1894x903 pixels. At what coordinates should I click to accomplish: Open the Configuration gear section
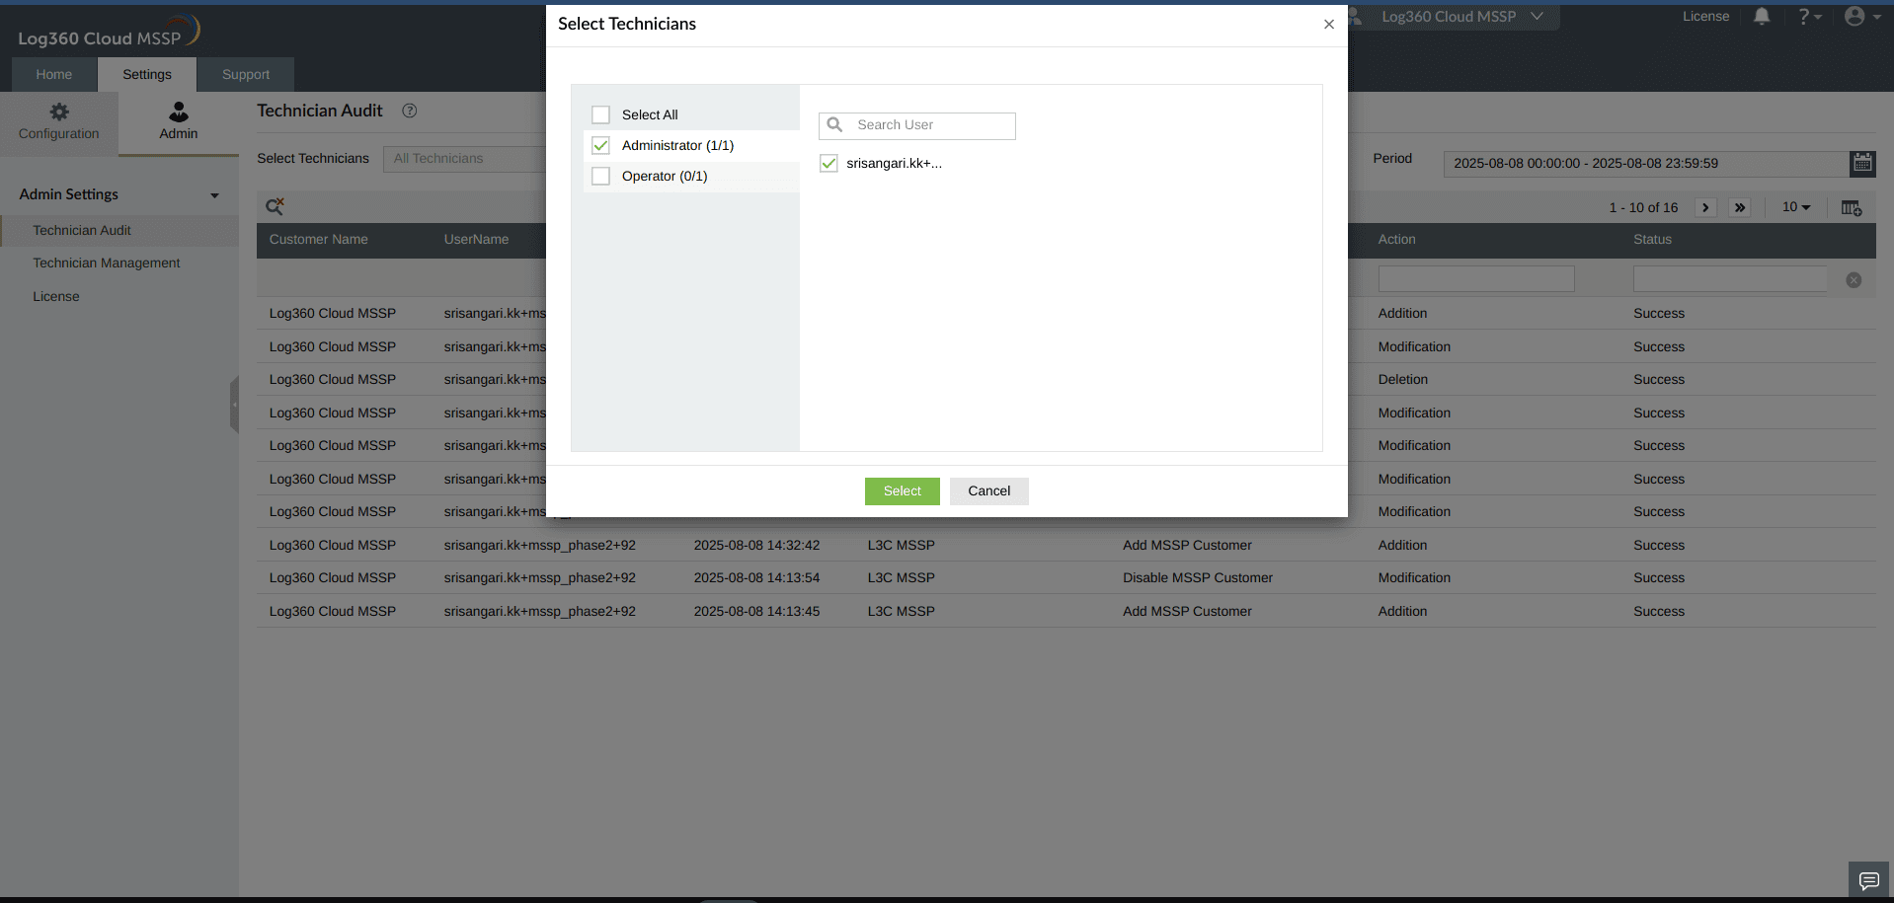(59, 122)
